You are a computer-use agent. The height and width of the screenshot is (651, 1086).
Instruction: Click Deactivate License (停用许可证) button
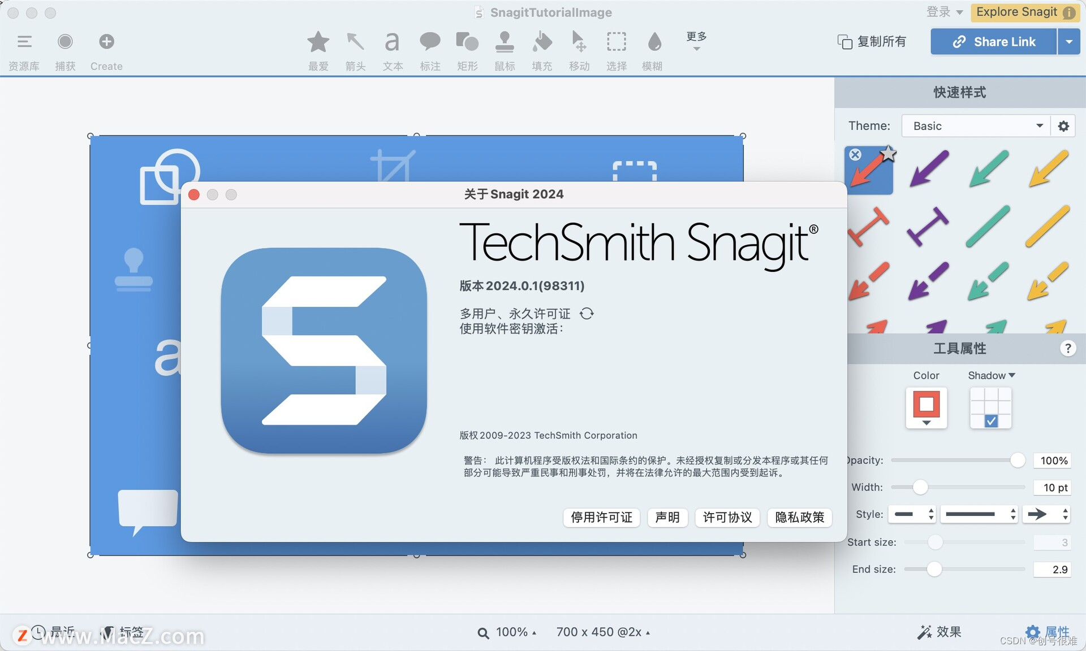coord(601,517)
